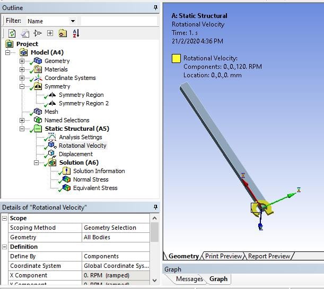This screenshot has height=289, width=324.
Task: Click the Static Structural (A5) folder icon
Action: point(38,129)
